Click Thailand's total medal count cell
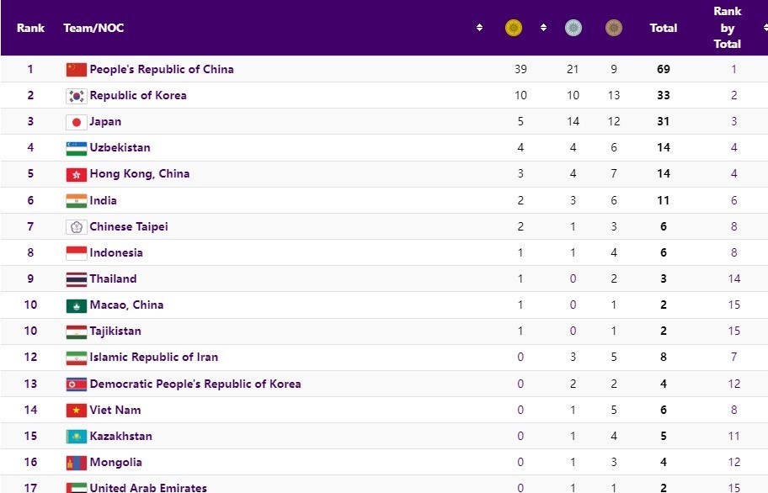The height and width of the screenshot is (493, 768). pyautogui.click(x=664, y=279)
